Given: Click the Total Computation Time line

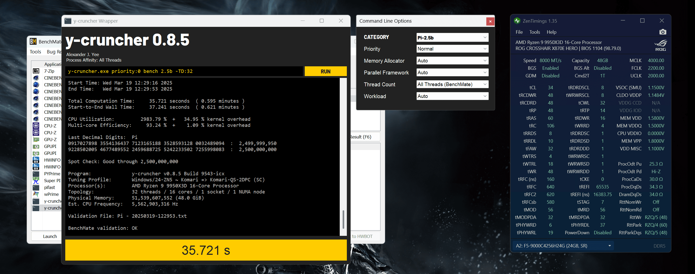Looking at the screenshot, I should (x=156, y=101).
